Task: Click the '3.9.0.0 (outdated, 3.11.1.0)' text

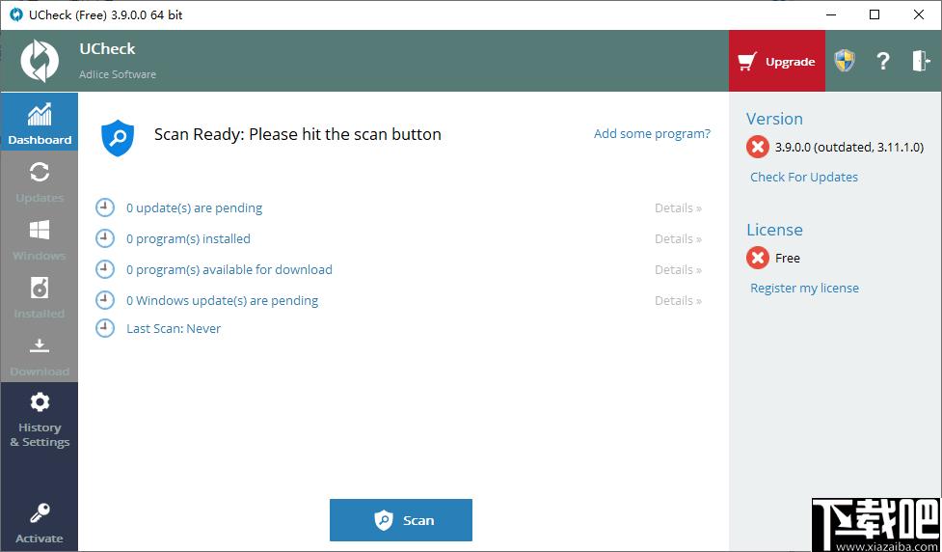Action: (849, 147)
